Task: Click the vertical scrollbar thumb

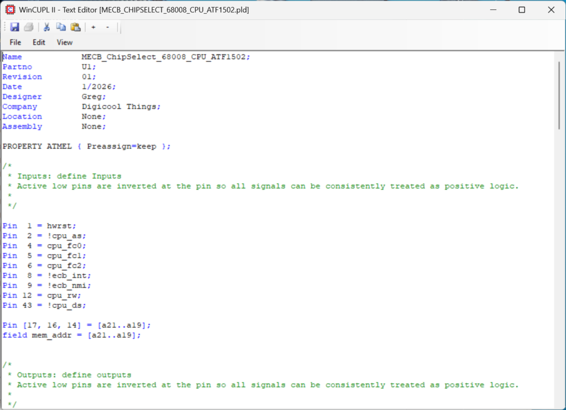Action: (559, 94)
